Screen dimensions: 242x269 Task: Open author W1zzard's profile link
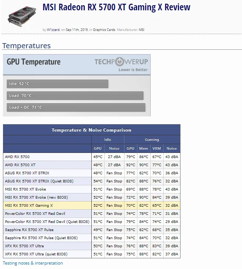[x=53, y=30]
